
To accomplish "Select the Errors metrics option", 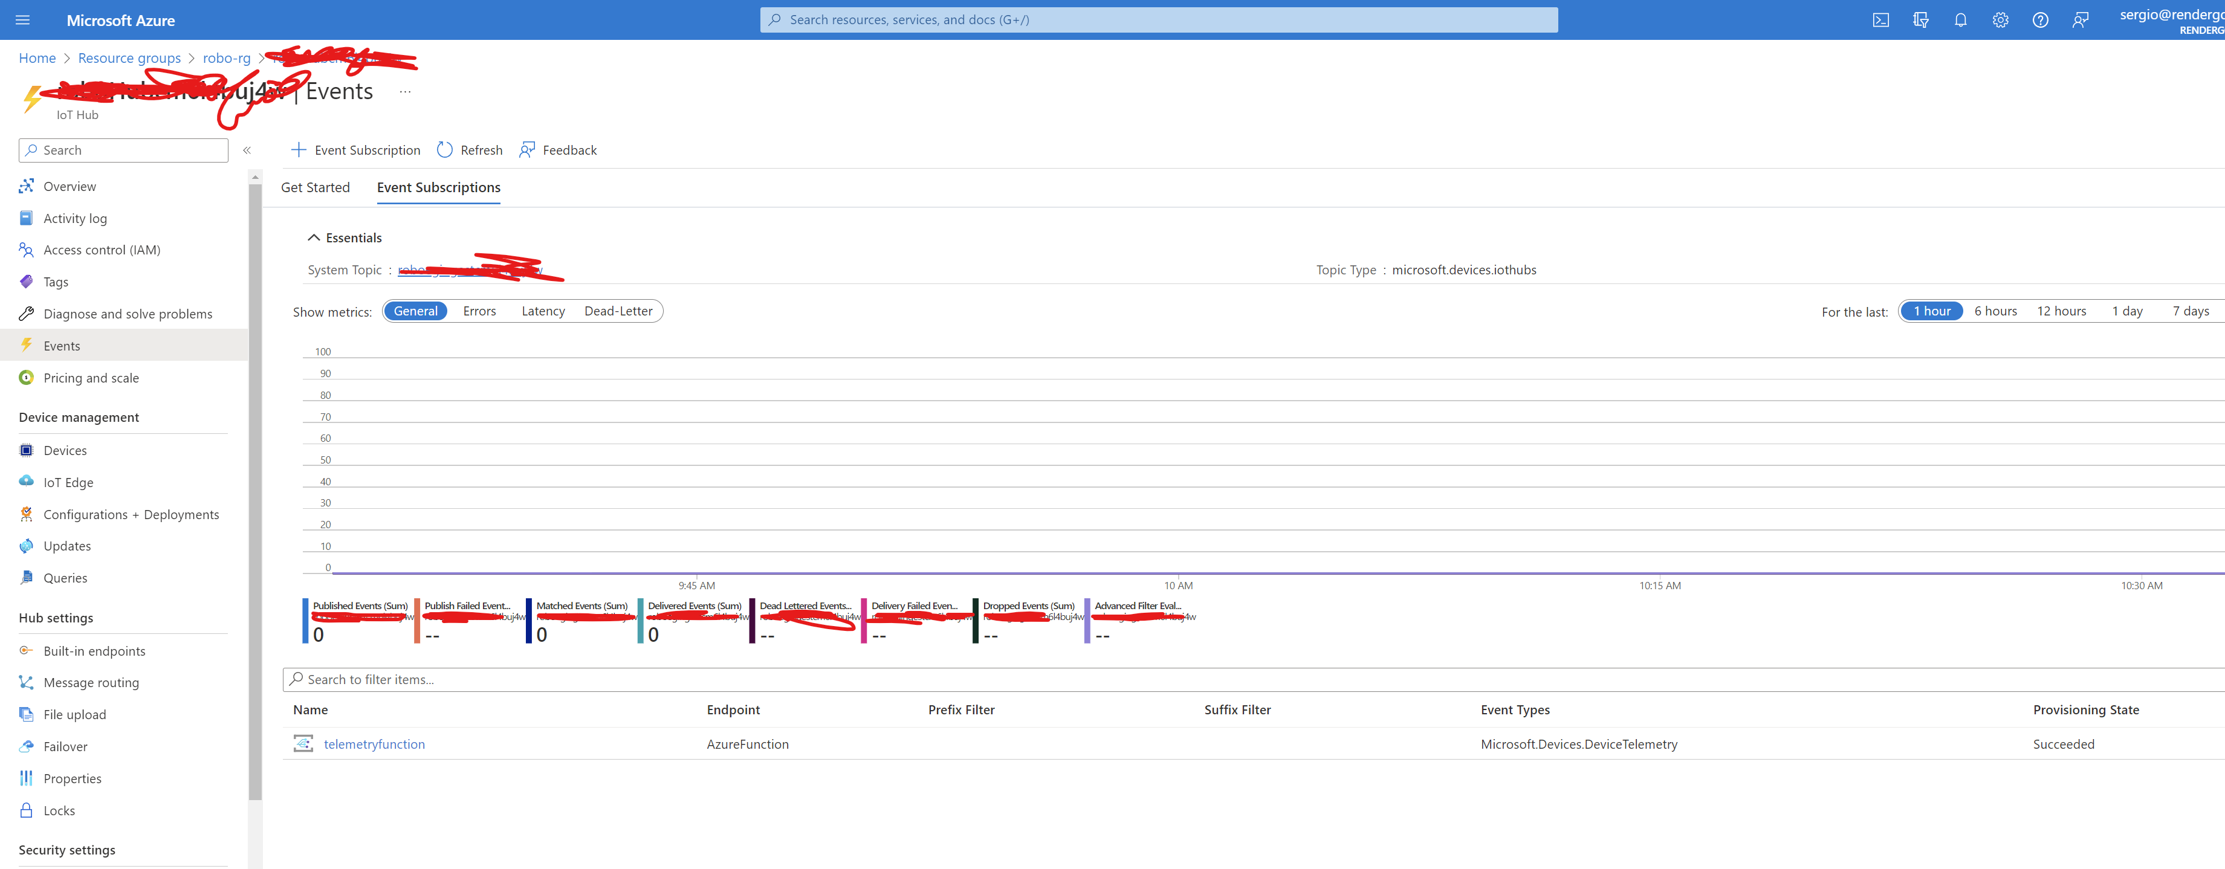I will [479, 311].
